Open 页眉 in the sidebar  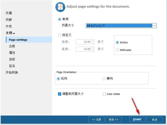9,13
